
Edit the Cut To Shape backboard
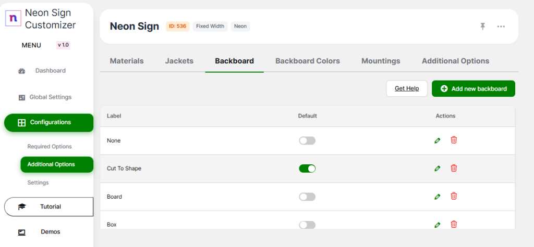(x=438, y=168)
